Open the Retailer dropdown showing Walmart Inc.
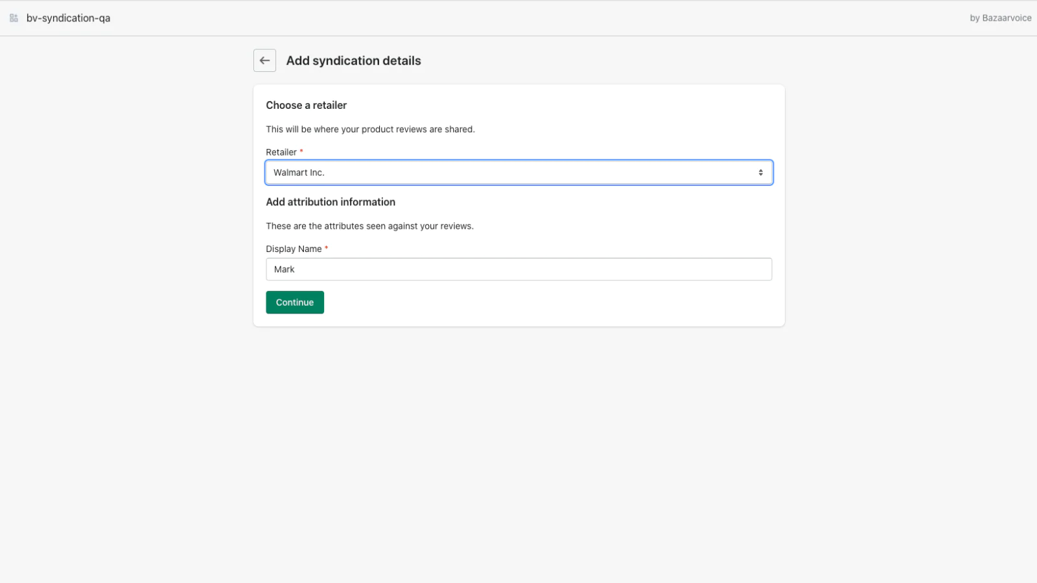The image size is (1037, 583). click(x=518, y=172)
